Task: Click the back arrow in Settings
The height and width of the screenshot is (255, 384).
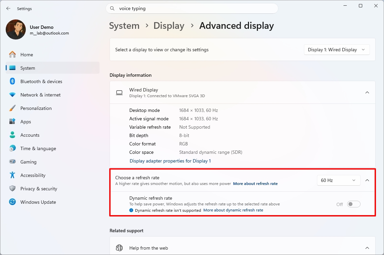Action: tap(8, 8)
